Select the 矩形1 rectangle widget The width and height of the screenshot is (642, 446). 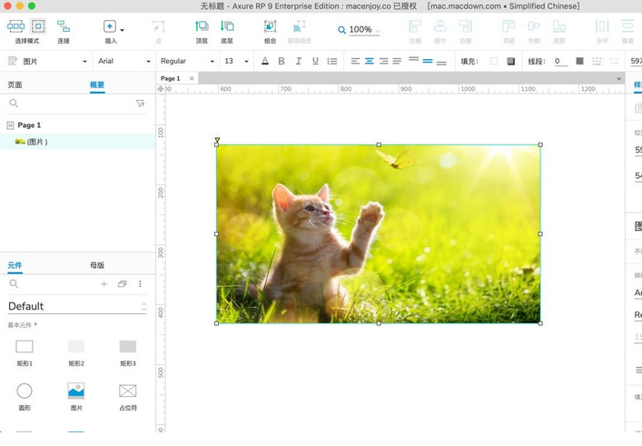point(25,352)
